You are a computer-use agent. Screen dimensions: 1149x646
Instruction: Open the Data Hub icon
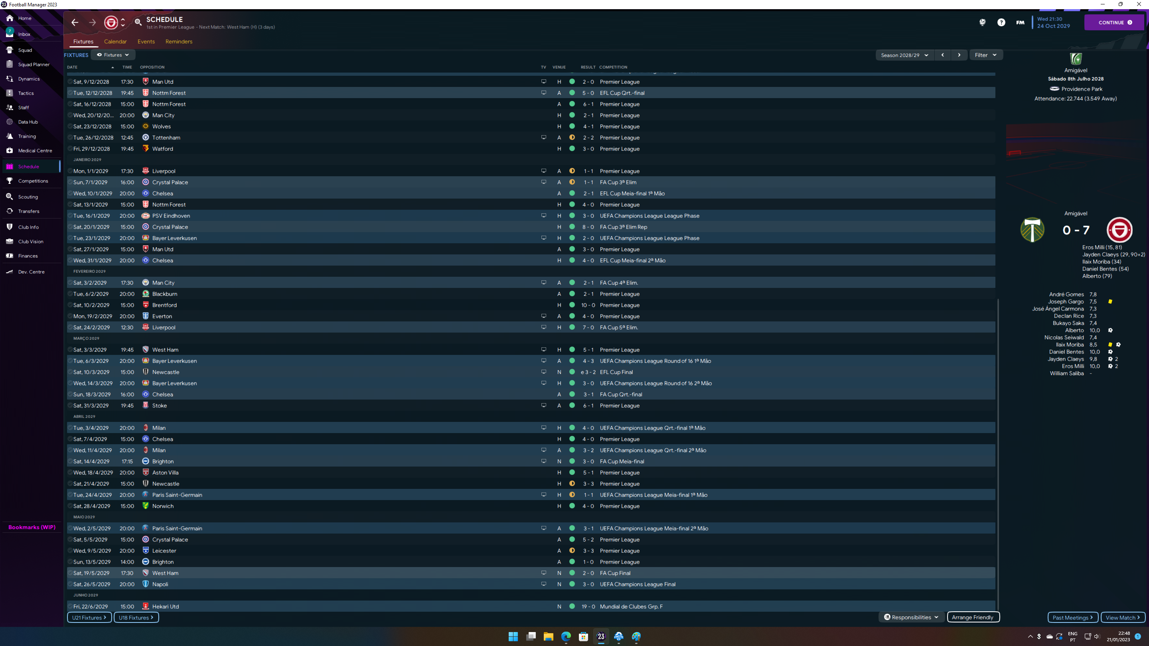pos(9,122)
